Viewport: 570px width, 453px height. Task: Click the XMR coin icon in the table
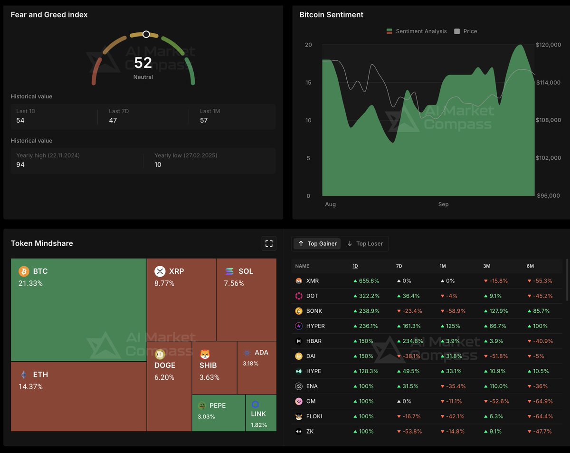(x=298, y=281)
